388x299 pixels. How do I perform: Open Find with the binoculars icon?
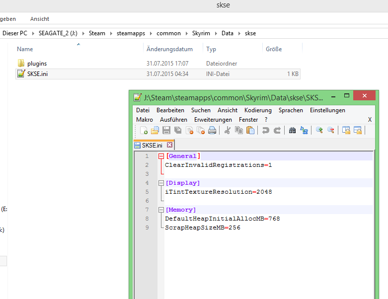click(x=292, y=130)
